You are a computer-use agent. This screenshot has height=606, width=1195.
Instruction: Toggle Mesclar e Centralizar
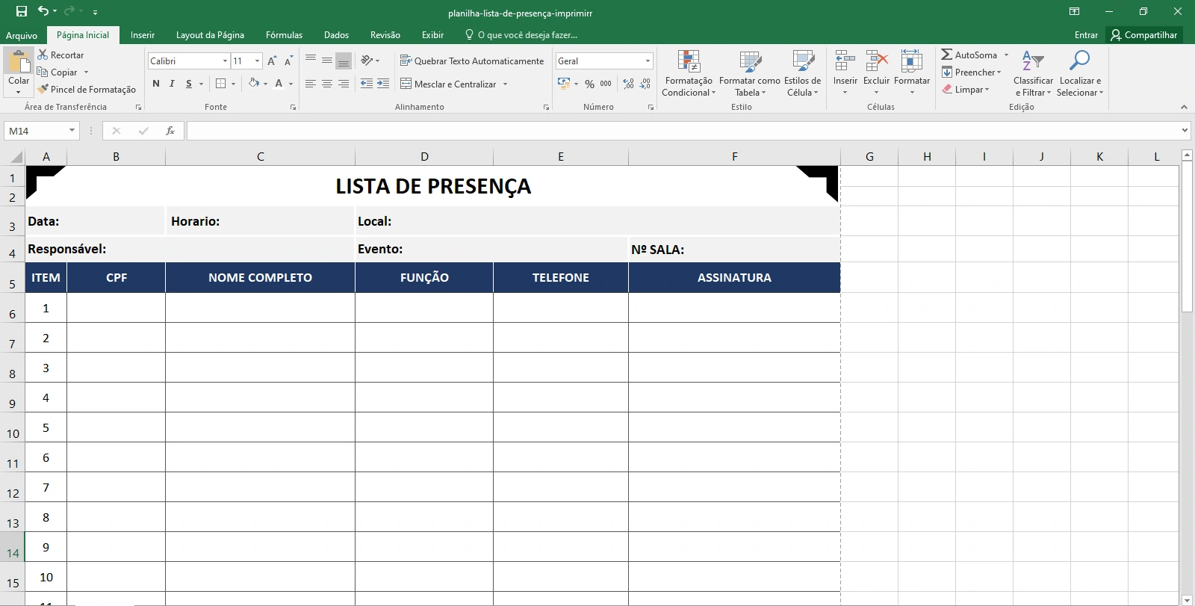pyautogui.click(x=448, y=84)
